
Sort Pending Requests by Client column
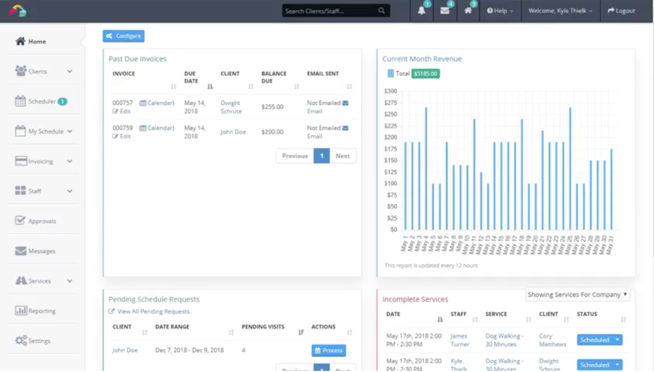145,332
